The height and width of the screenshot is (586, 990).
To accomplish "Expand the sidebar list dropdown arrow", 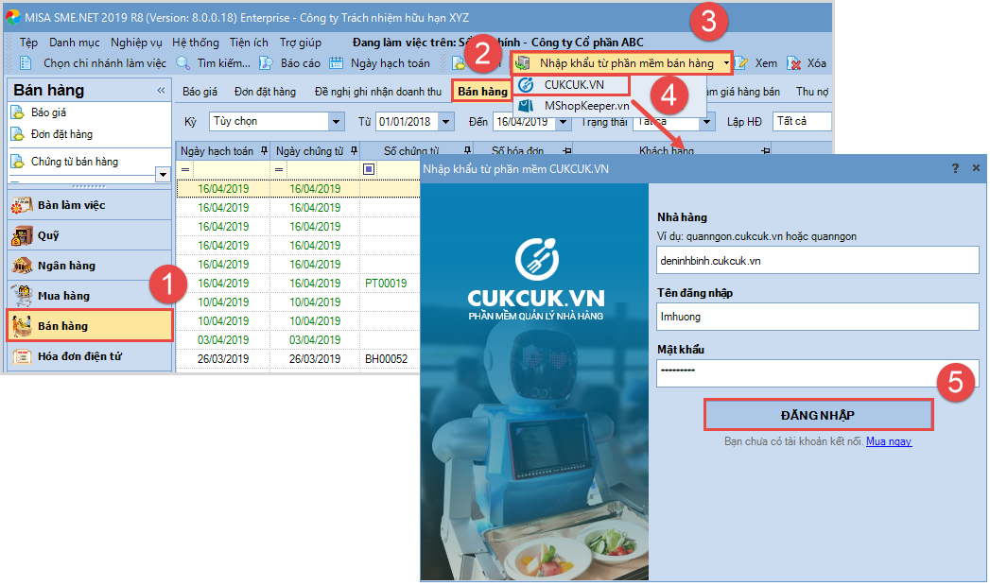I will [x=163, y=175].
